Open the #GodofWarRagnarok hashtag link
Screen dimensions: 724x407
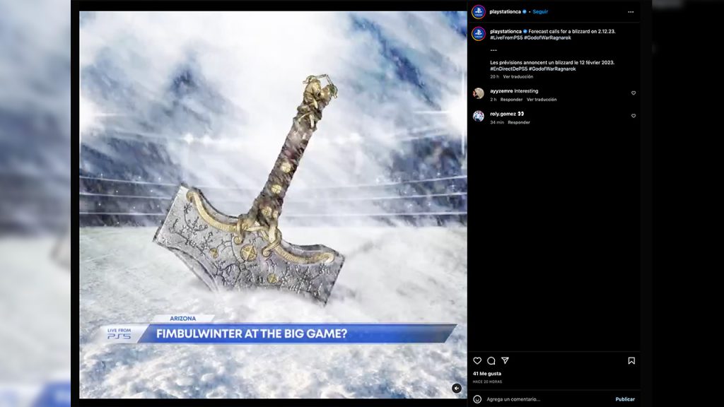549,37
